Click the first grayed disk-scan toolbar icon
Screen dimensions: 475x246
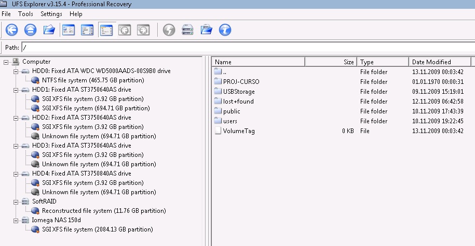(125, 30)
